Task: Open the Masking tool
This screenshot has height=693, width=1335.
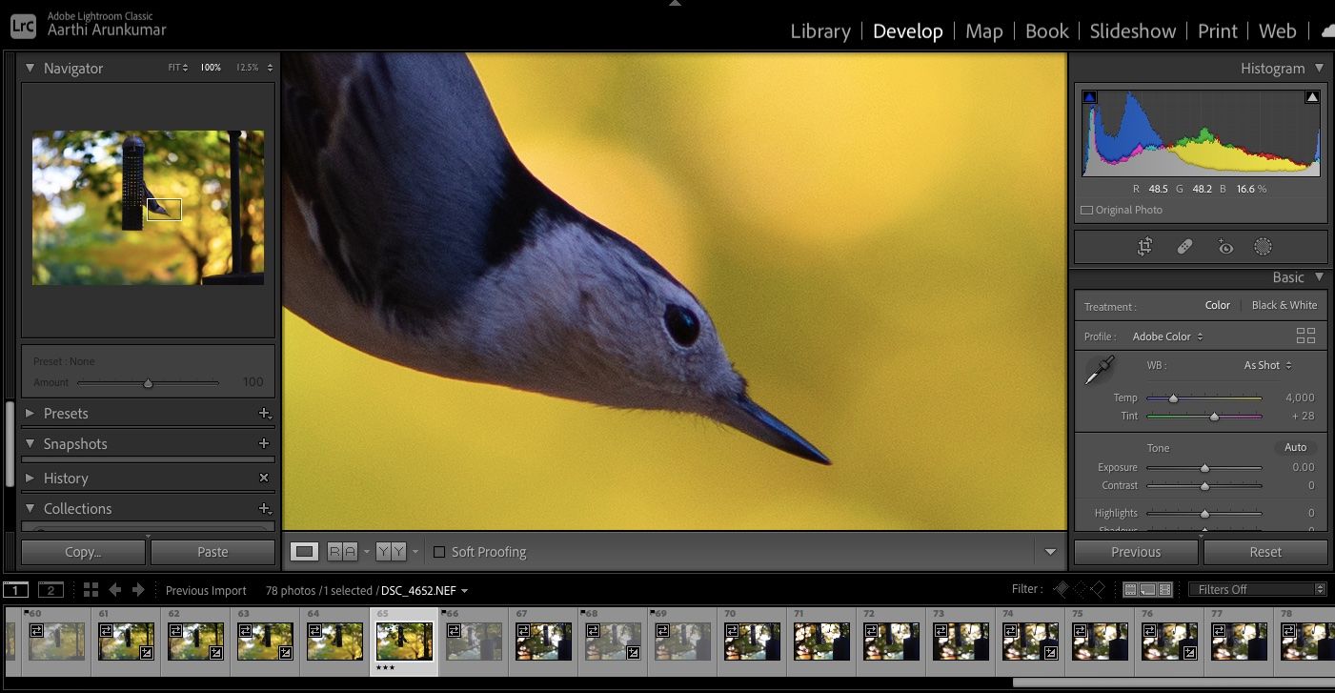Action: pyautogui.click(x=1263, y=247)
